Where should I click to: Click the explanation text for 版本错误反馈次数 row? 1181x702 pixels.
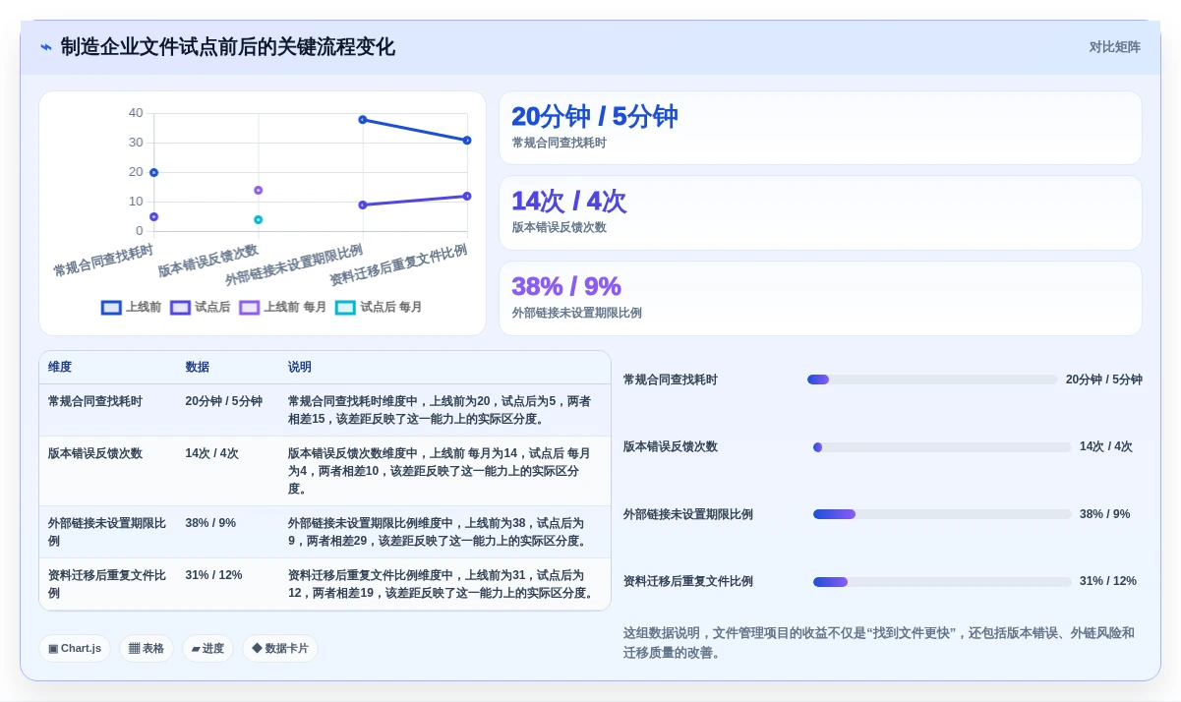click(x=440, y=471)
